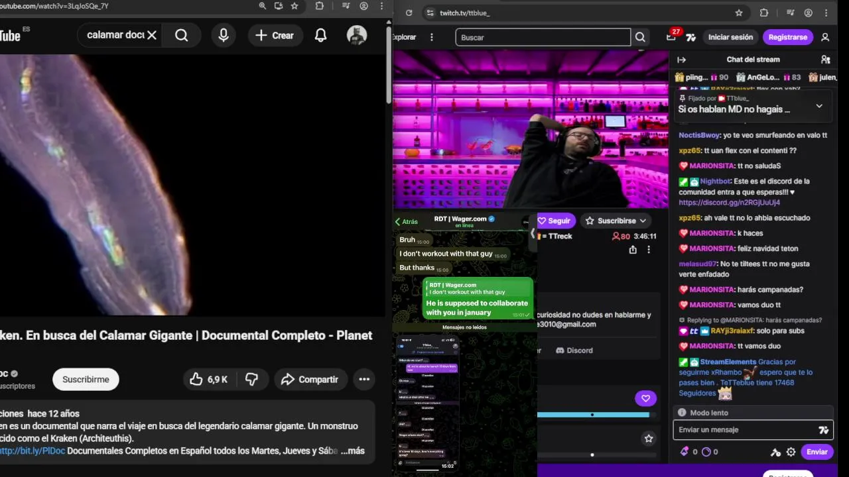Open Chrome profile icon in Twitch window
849x477 pixels.
point(809,13)
